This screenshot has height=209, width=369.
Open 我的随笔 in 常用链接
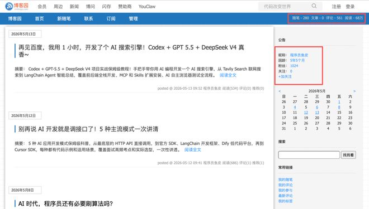click(285, 179)
